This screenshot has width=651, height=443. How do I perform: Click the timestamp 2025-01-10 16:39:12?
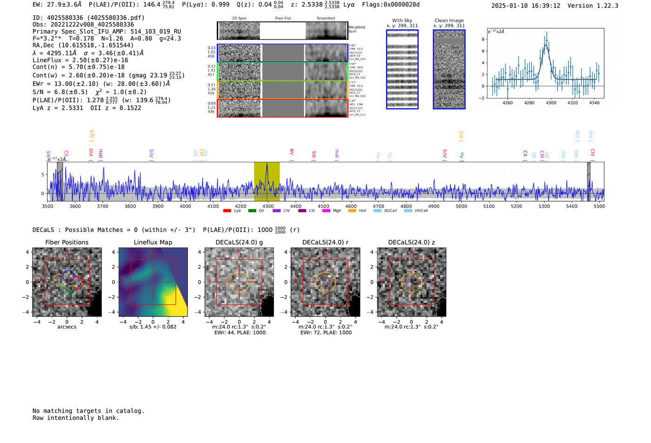(x=526, y=6)
